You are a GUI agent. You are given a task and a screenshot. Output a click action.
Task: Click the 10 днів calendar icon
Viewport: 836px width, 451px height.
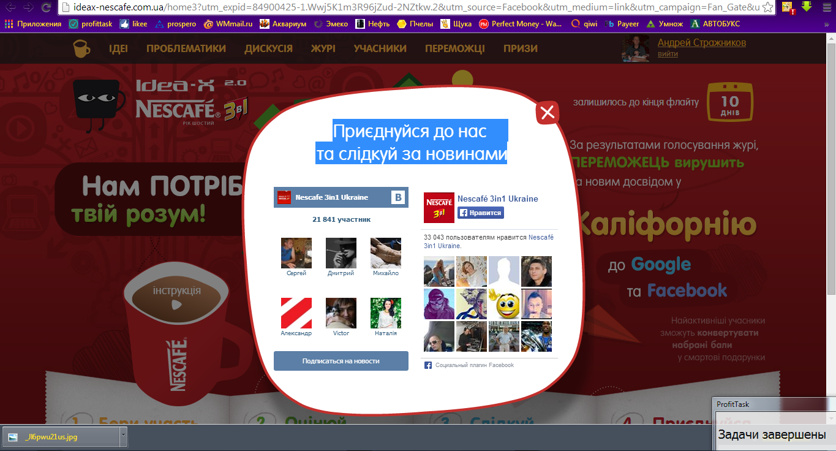point(730,101)
